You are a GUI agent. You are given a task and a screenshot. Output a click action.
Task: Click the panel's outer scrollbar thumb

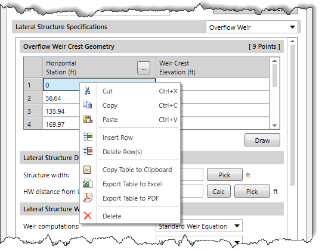click(x=293, y=115)
